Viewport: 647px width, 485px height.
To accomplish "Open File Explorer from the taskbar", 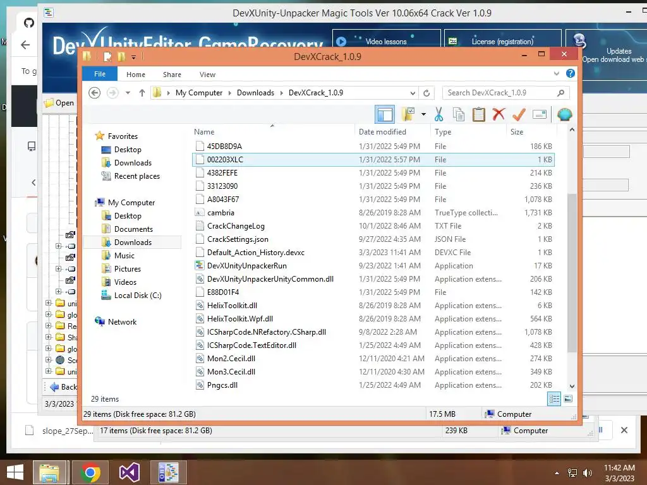I will 49,472.
